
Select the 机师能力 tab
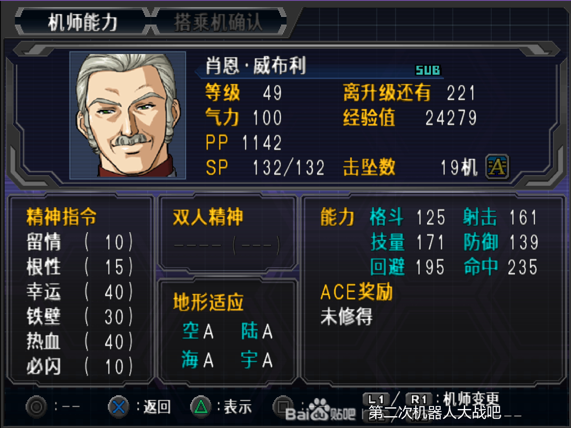[x=83, y=22]
